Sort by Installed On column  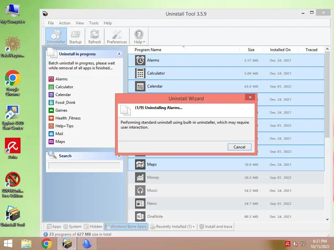280,50
